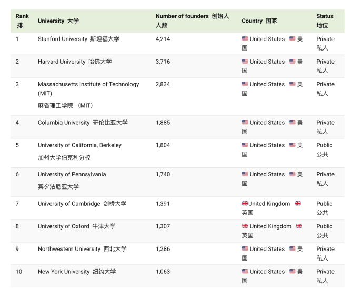Click founders count 1,804
Screen dimensions: 353x289
click(163, 145)
